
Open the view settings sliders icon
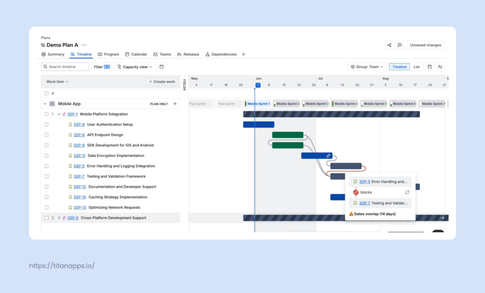pyautogui.click(x=440, y=67)
